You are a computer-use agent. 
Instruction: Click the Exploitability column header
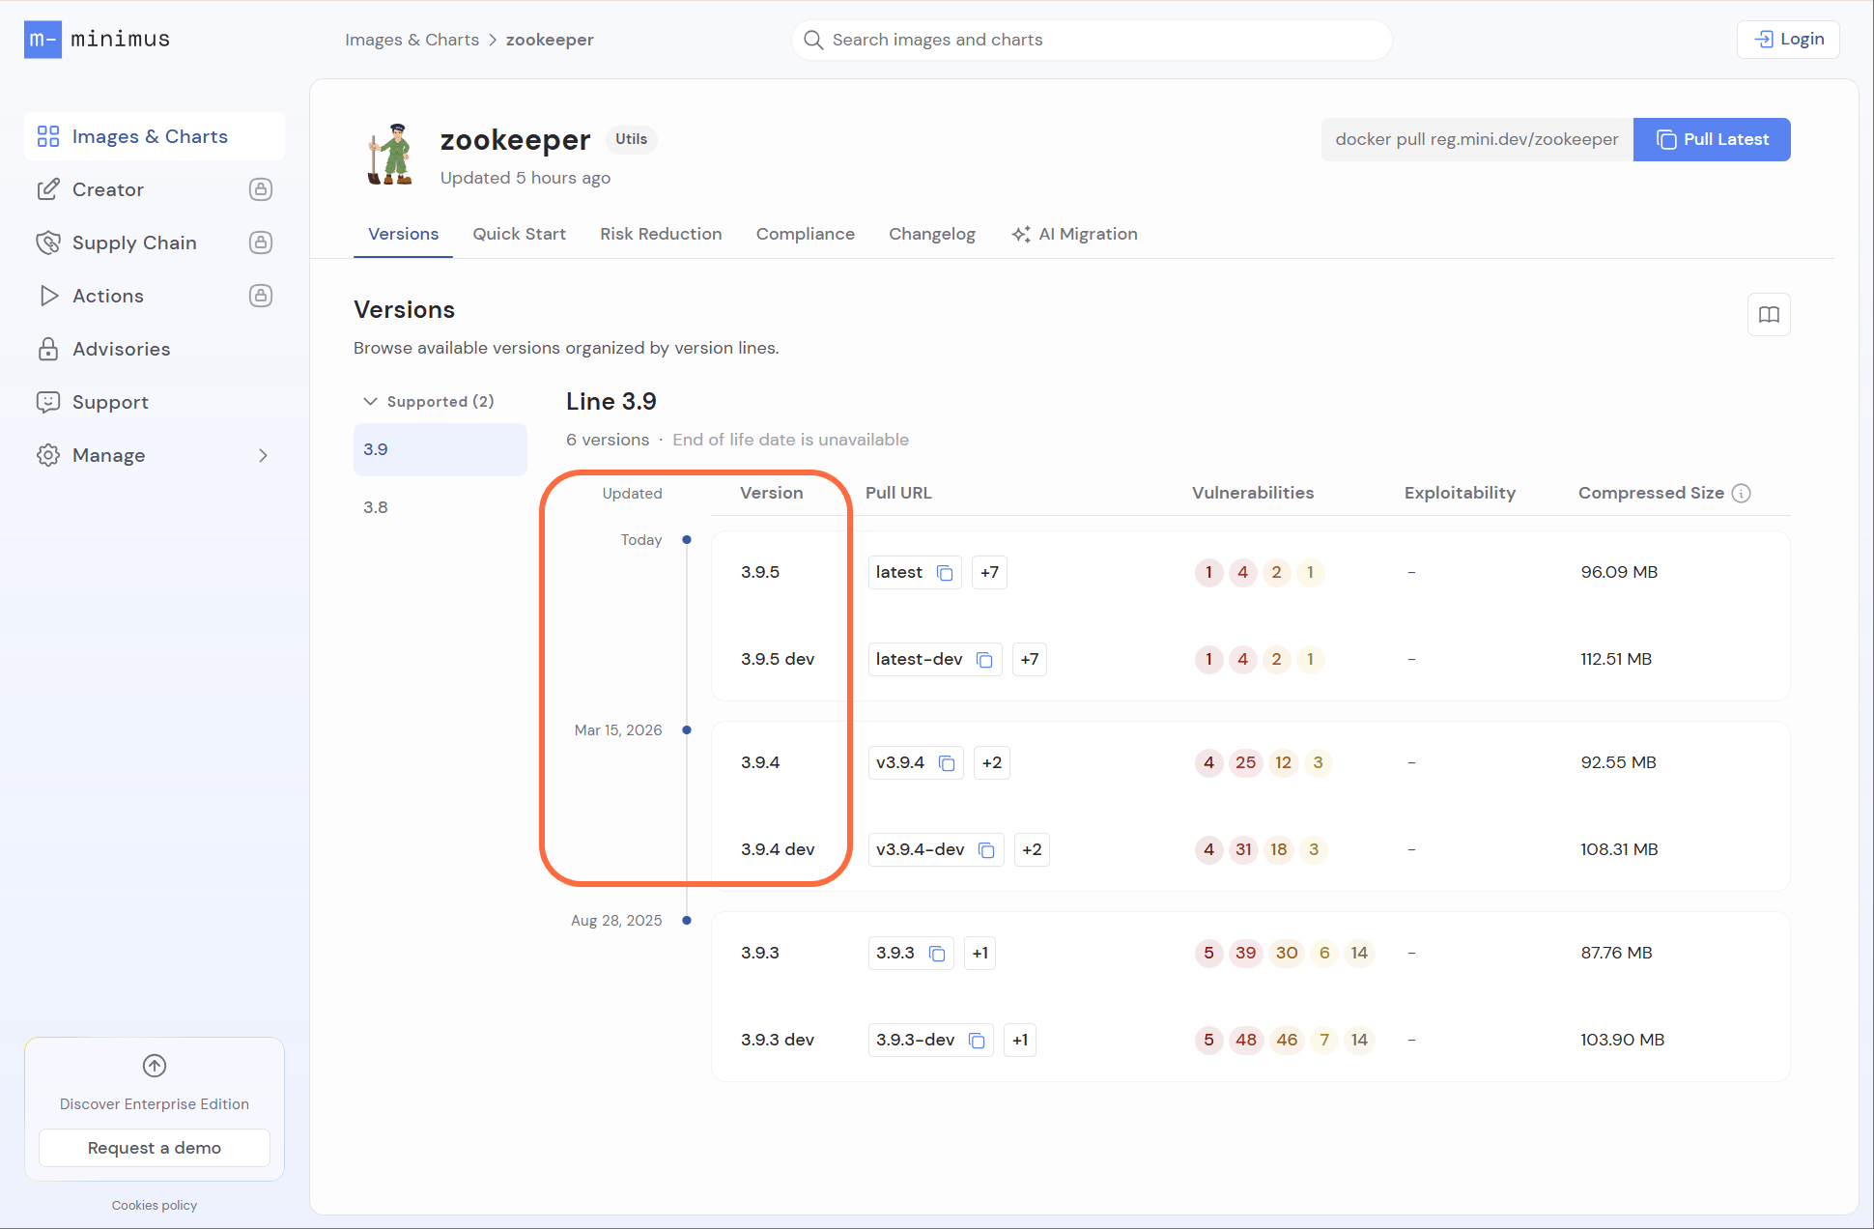[x=1460, y=494]
